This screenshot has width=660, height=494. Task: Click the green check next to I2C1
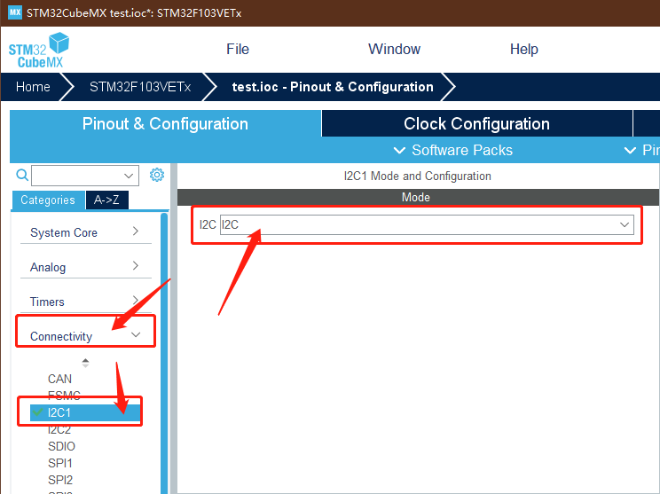pos(38,412)
